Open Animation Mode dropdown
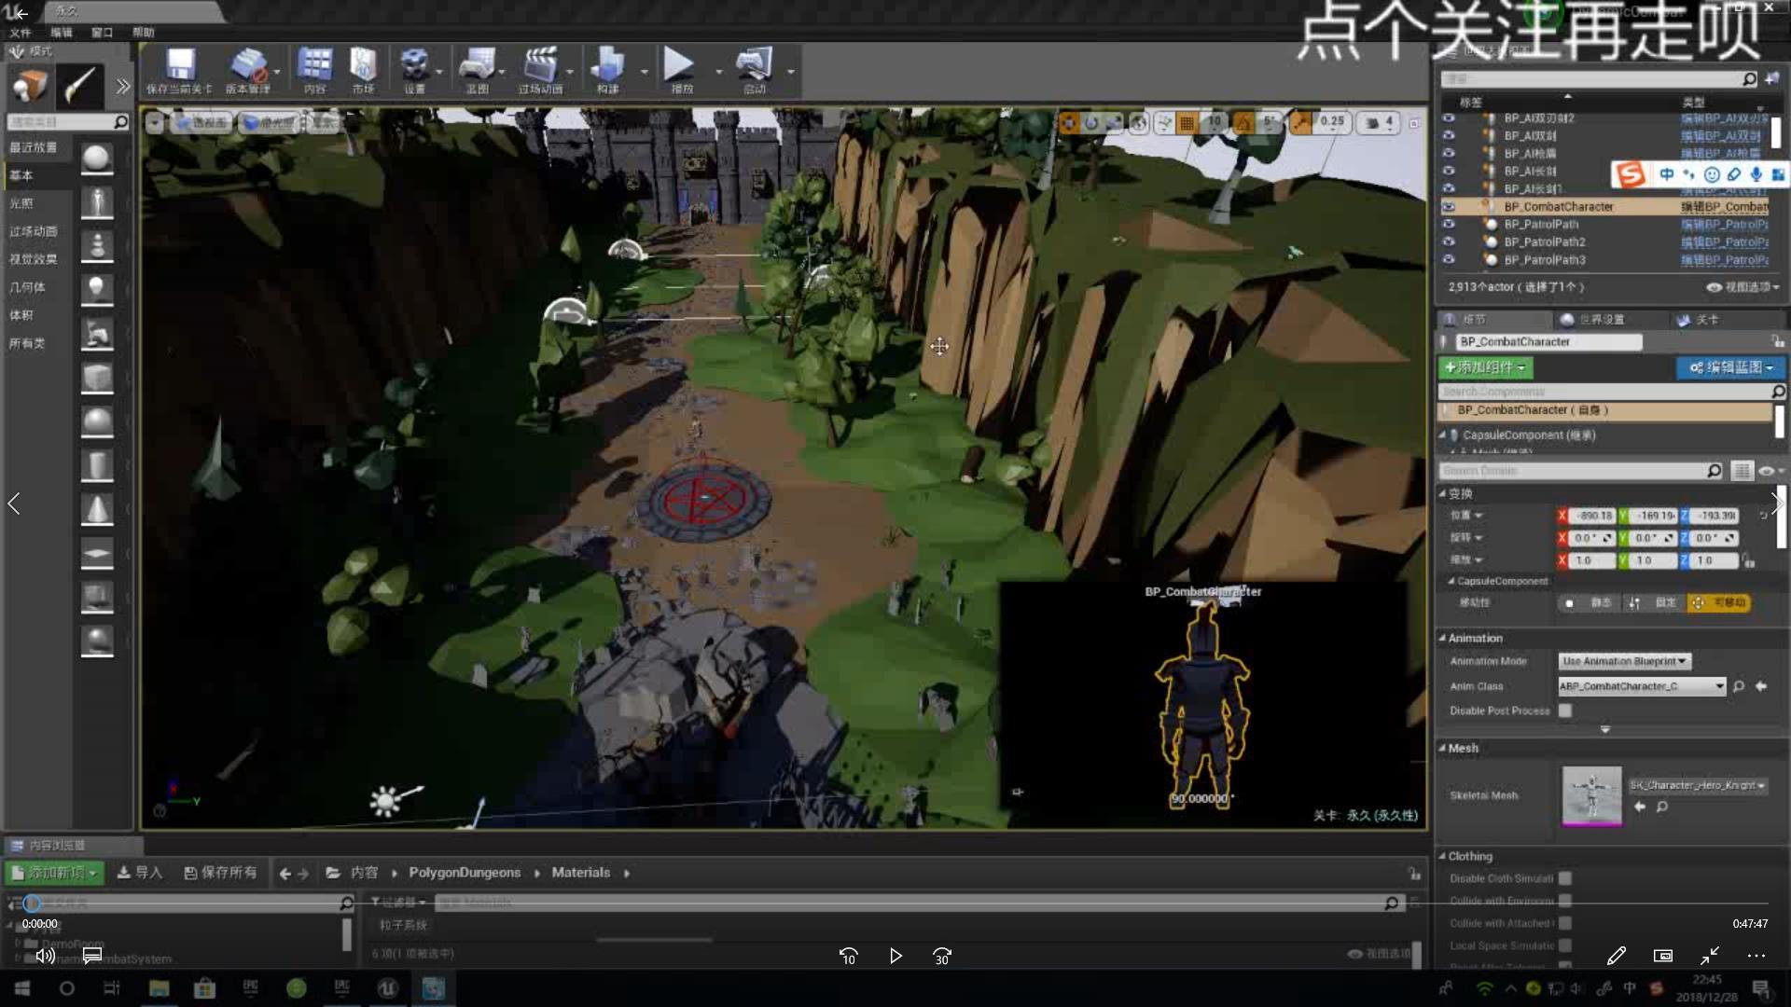This screenshot has width=1791, height=1007. tap(1624, 661)
